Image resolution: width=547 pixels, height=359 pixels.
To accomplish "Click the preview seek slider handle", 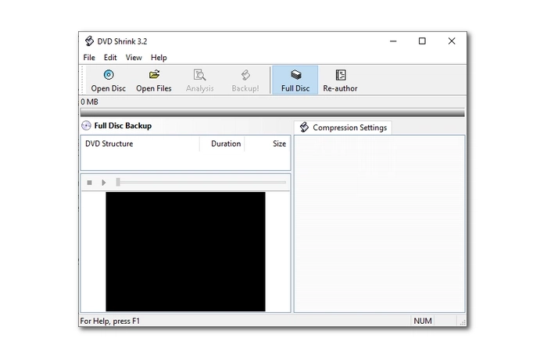I will coord(118,182).
